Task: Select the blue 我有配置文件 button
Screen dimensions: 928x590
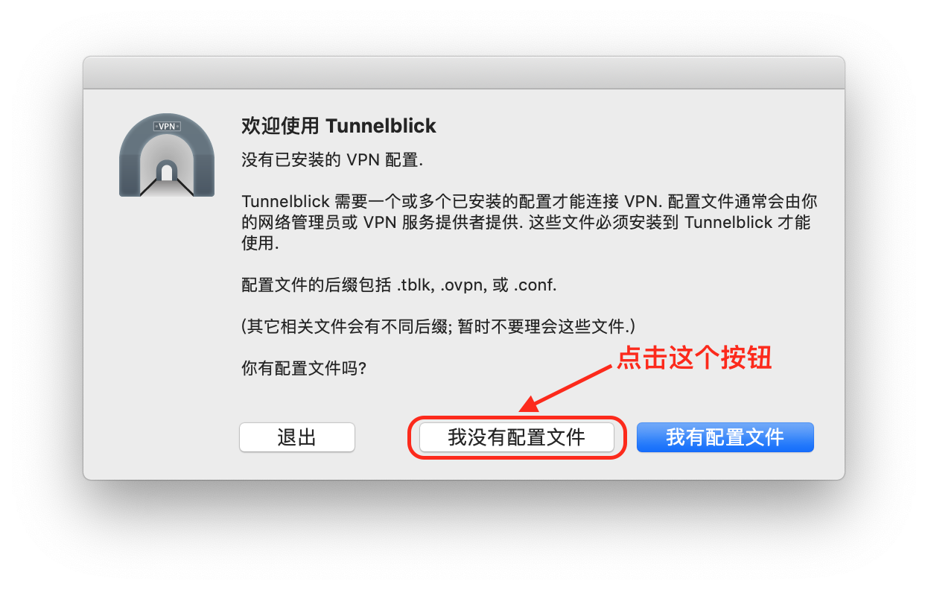Action: point(725,437)
